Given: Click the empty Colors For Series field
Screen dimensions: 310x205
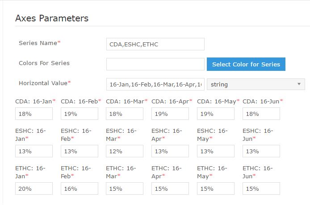Looking at the screenshot, I should point(155,64).
